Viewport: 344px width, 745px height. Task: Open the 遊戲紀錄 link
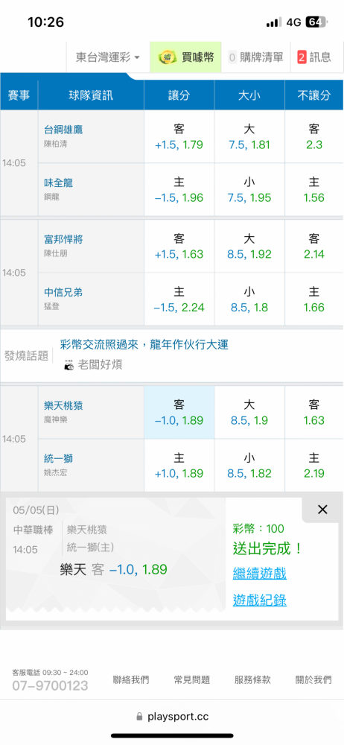click(x=259, y=600)
